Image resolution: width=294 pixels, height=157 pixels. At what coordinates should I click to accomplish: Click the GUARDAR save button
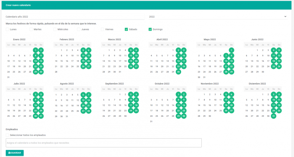pyautogui.click(x=15, y=153)
